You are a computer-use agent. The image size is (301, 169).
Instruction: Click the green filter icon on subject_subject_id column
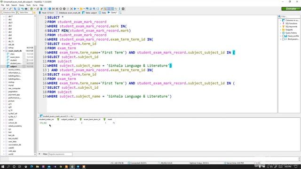(x=81, y=119)
